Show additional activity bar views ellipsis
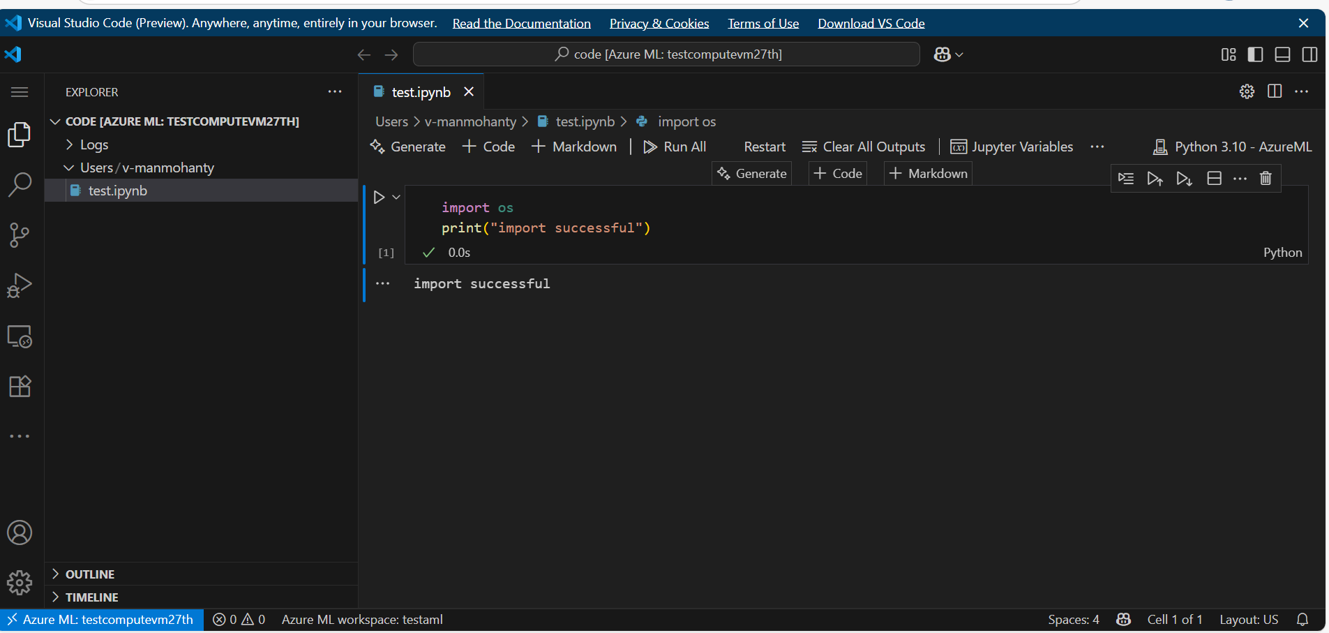 click(x=20, y=436)
